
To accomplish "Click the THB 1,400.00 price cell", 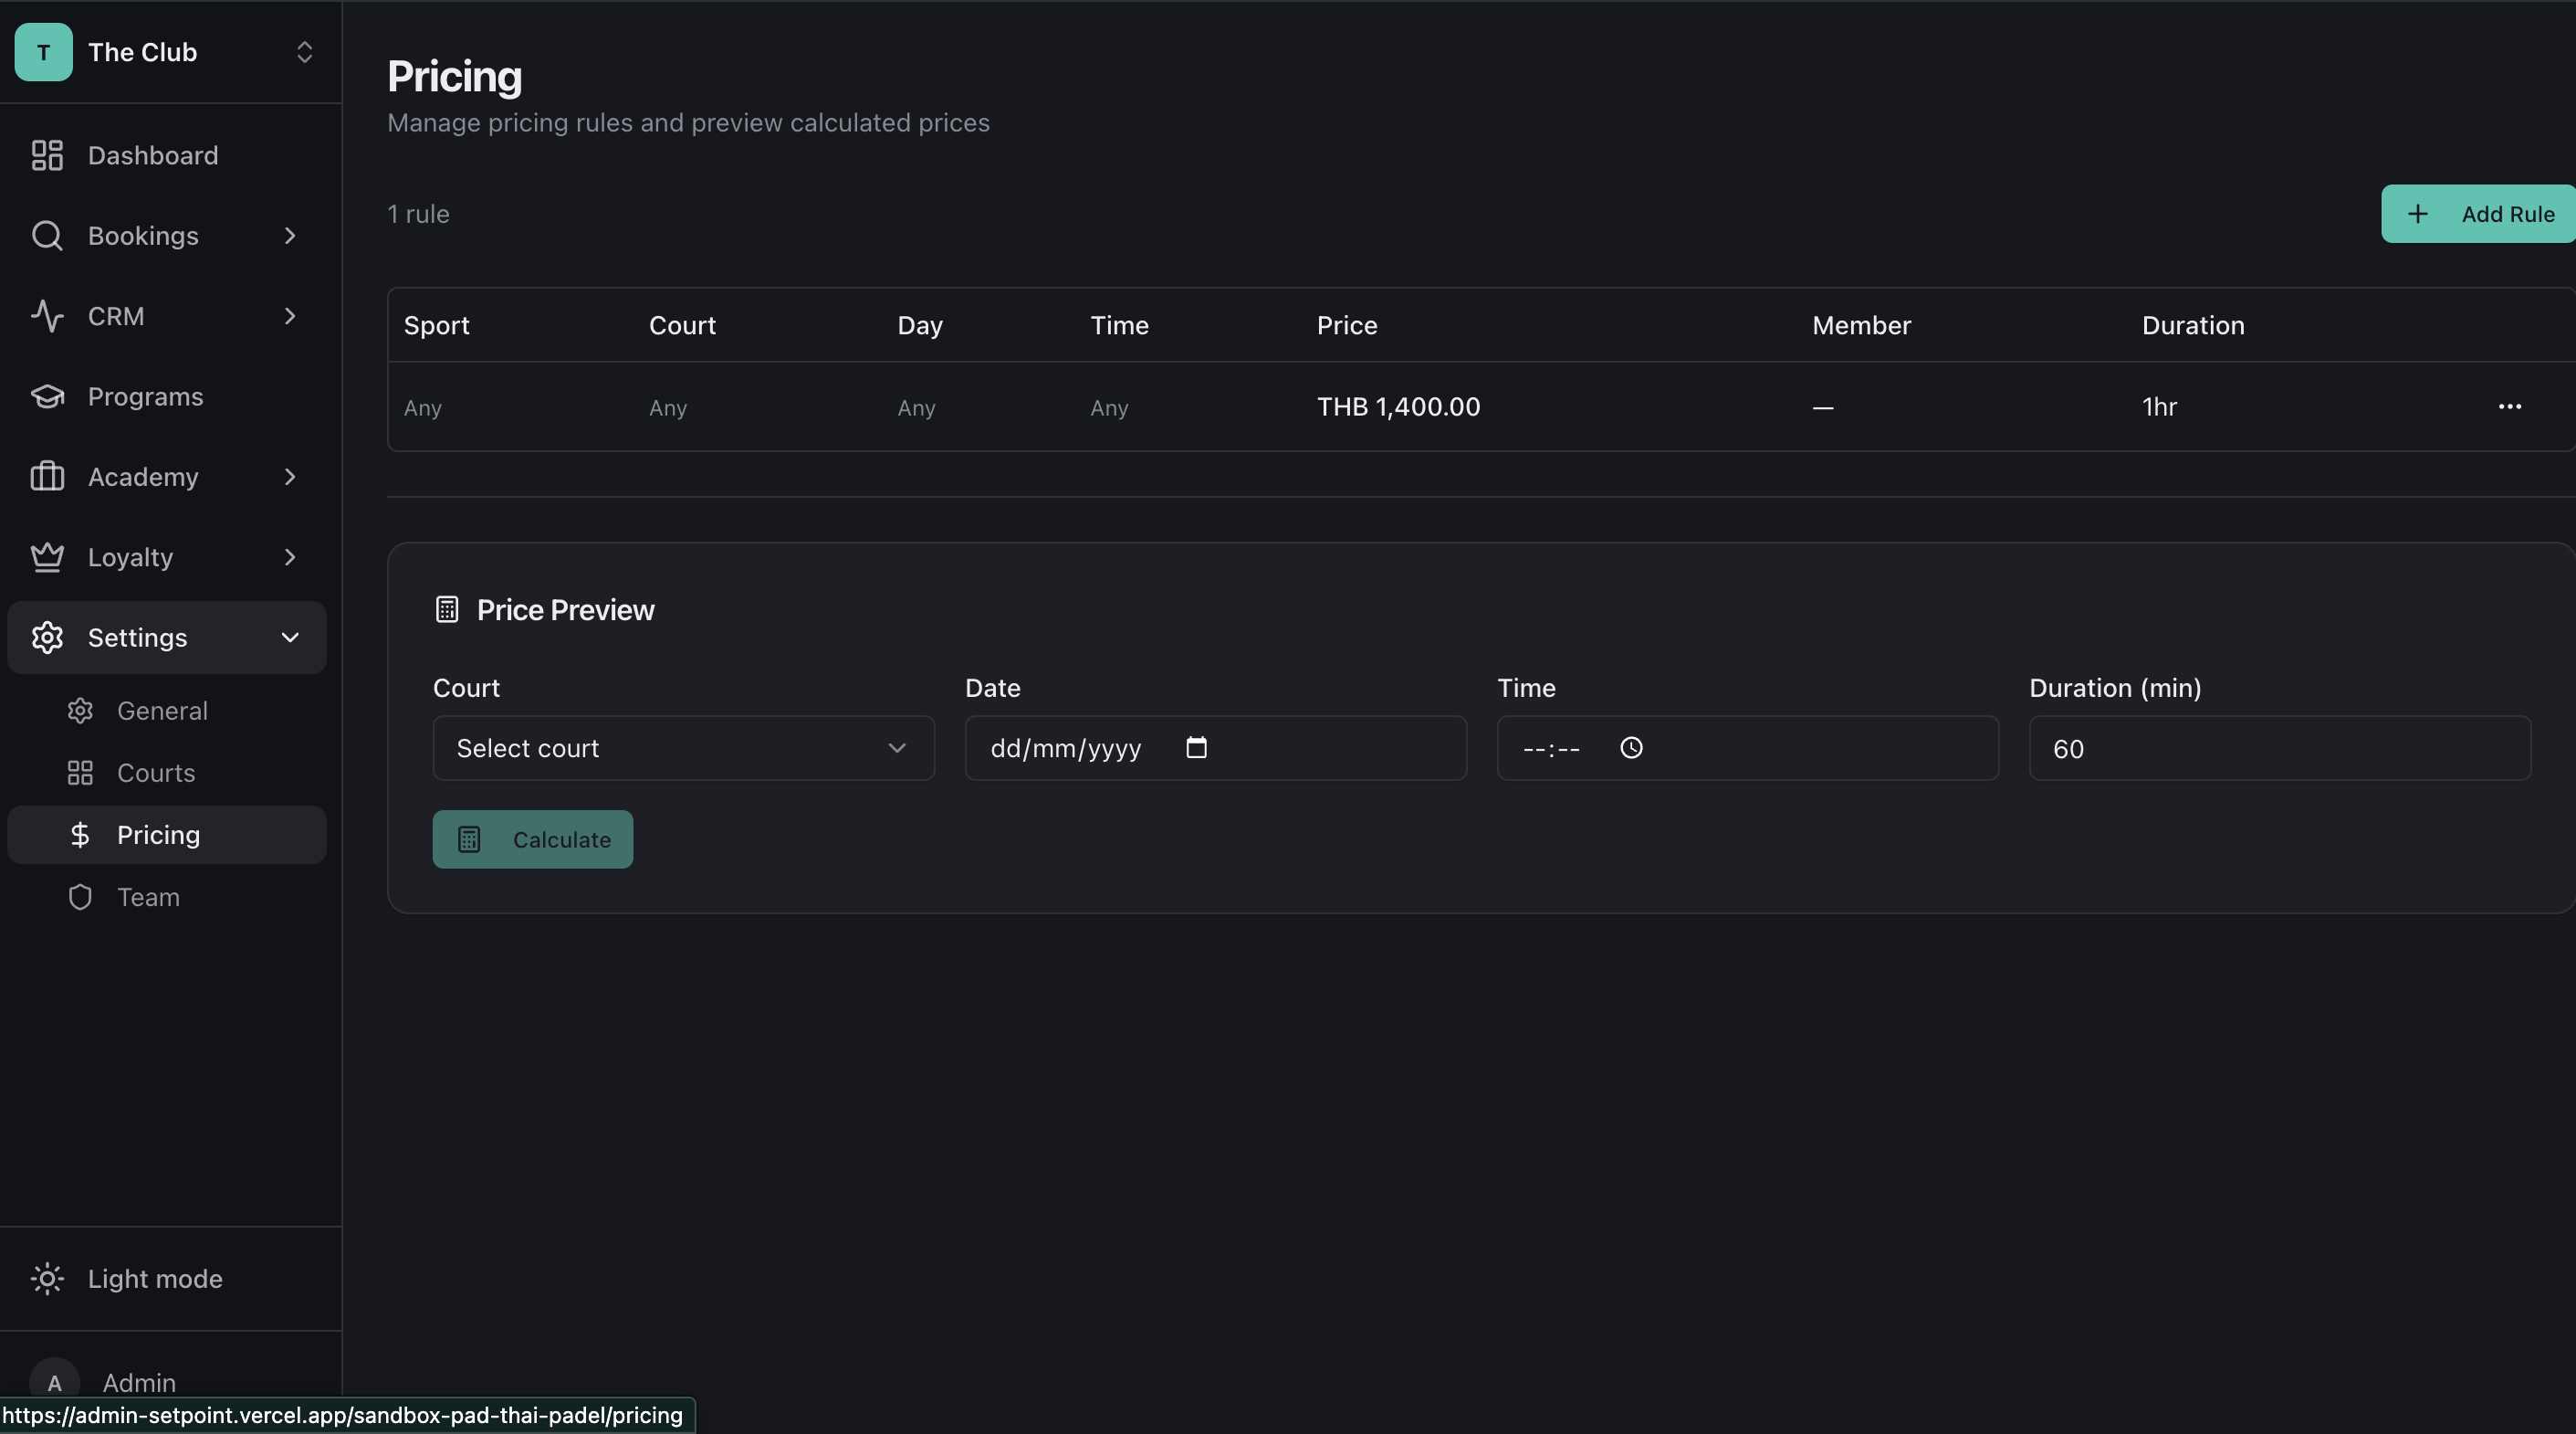I will click(1398, 406).
